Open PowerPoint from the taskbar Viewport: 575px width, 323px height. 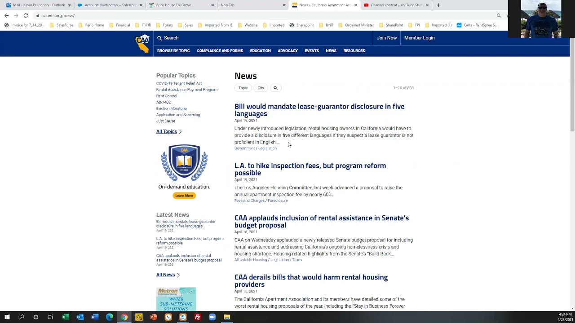(x=153, y=317)
